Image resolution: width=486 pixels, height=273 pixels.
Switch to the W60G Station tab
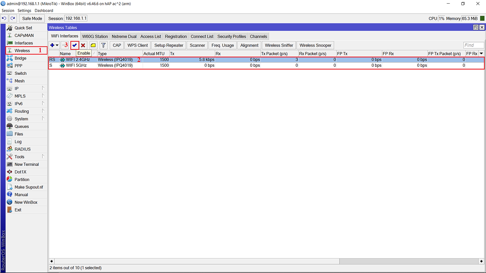[x=95, y=36]
